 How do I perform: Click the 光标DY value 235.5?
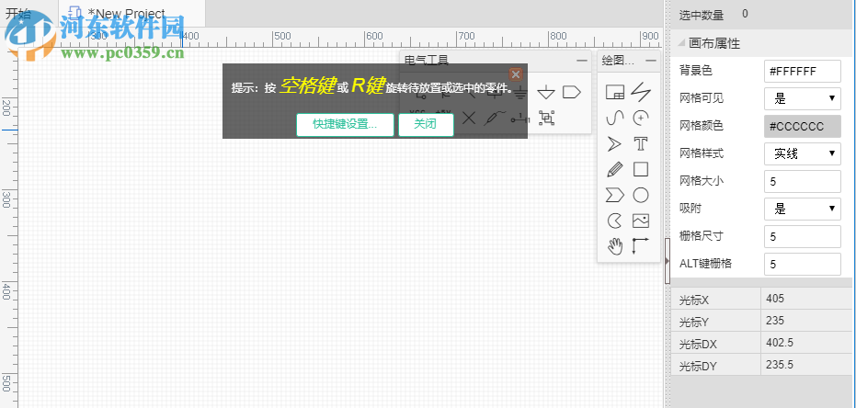[780, 365]
